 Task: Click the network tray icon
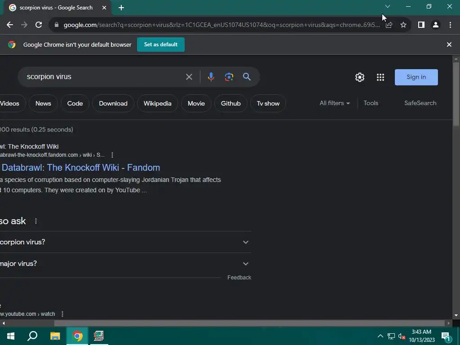(x=391, y=336)
